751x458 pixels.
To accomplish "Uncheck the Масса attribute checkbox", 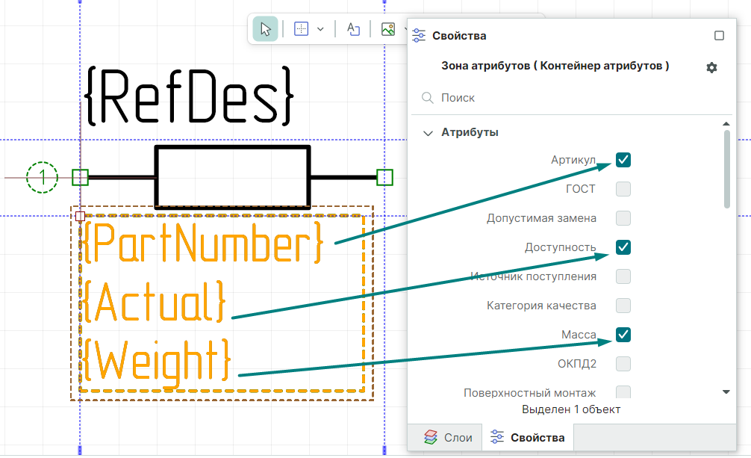I will [623, 334].
